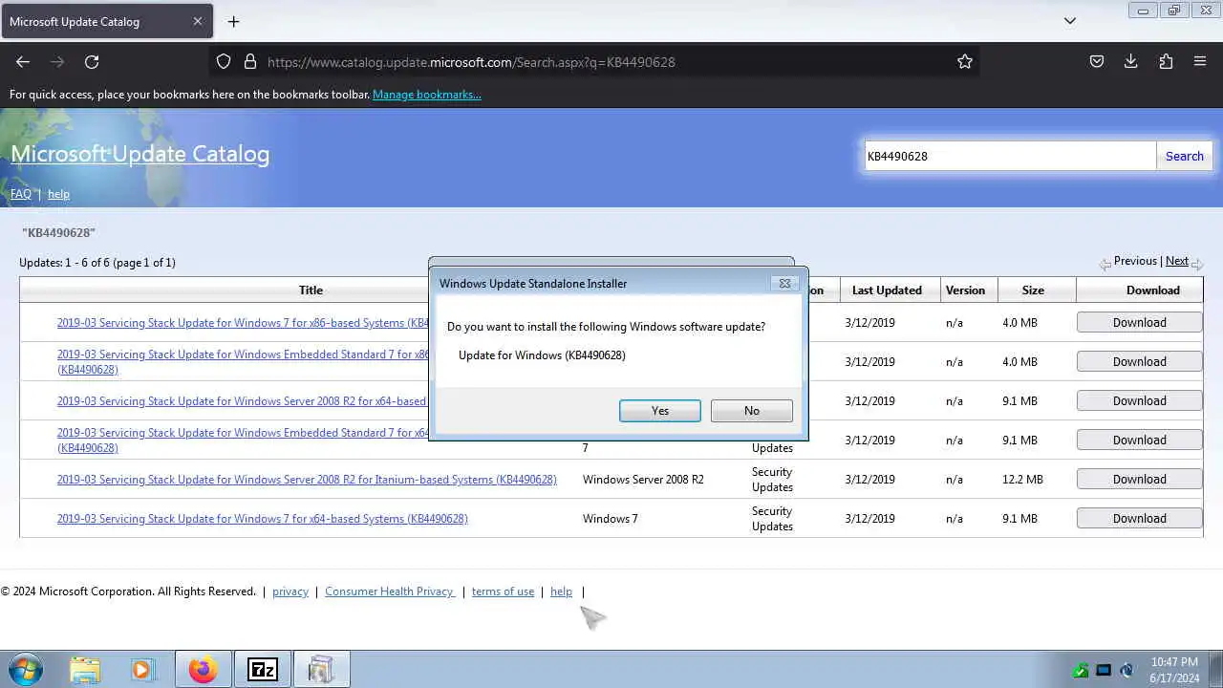1223x688 pixels.
Task: Open the help link under the header
Action: (x=59, y=194)
